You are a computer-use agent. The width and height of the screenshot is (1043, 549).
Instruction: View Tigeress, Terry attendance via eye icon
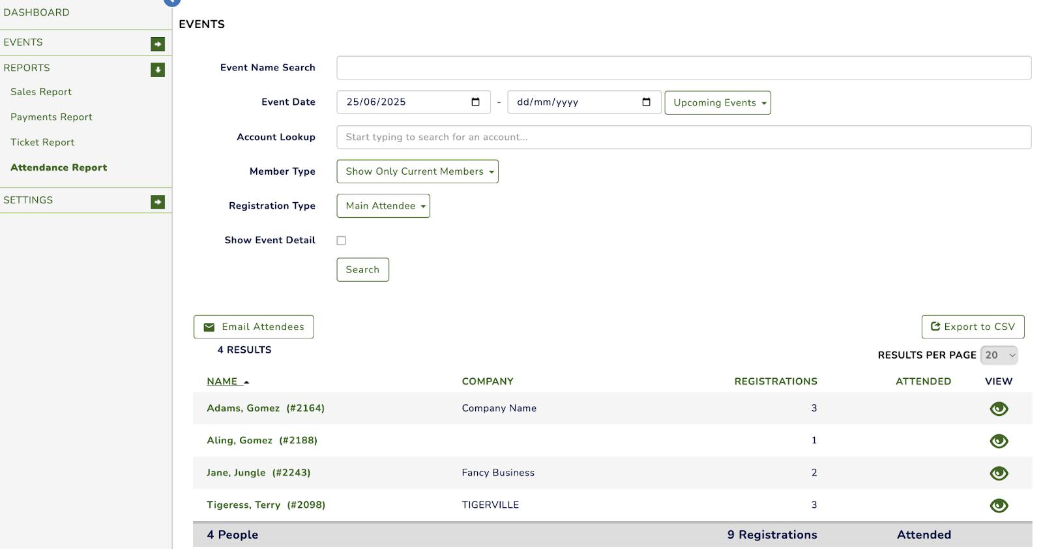pyautogui.click(x=998, y=505)
